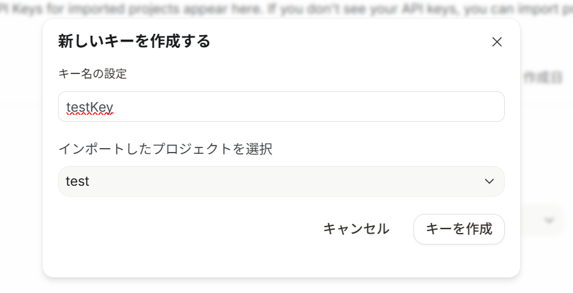Screen dimensions: 573x293
Task: Click the blurred dropdown arrow behind the dialog
Action: [549, 220]
